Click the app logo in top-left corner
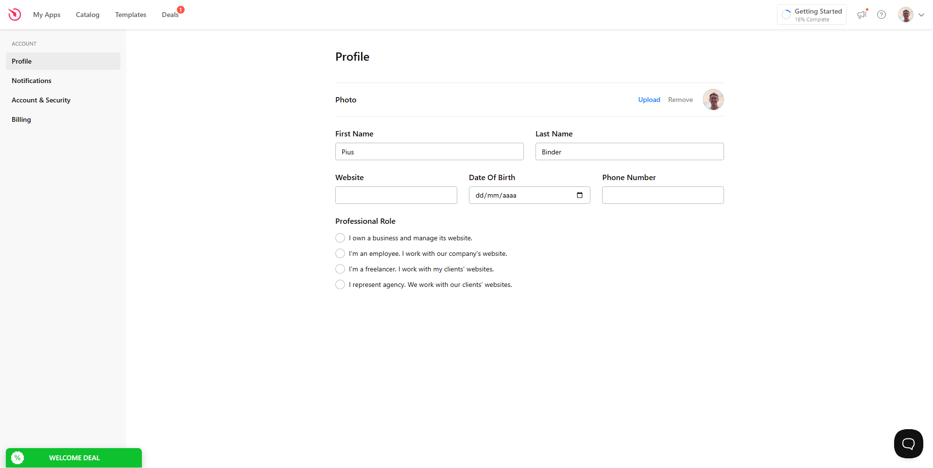 (x=15, y=15)
